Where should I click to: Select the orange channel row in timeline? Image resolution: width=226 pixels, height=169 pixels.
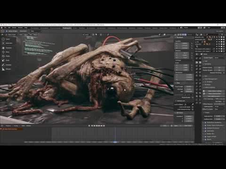coord(11,129)
